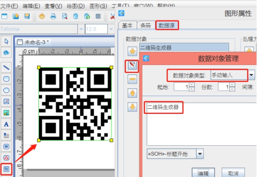Select the triangle shape tool
Viewport: 257px width, 177px height.
pyautogui.click(x=6, y=158)
